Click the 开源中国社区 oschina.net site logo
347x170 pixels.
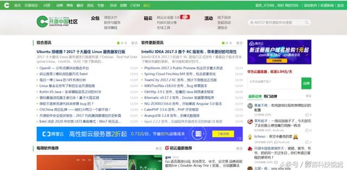57,22
